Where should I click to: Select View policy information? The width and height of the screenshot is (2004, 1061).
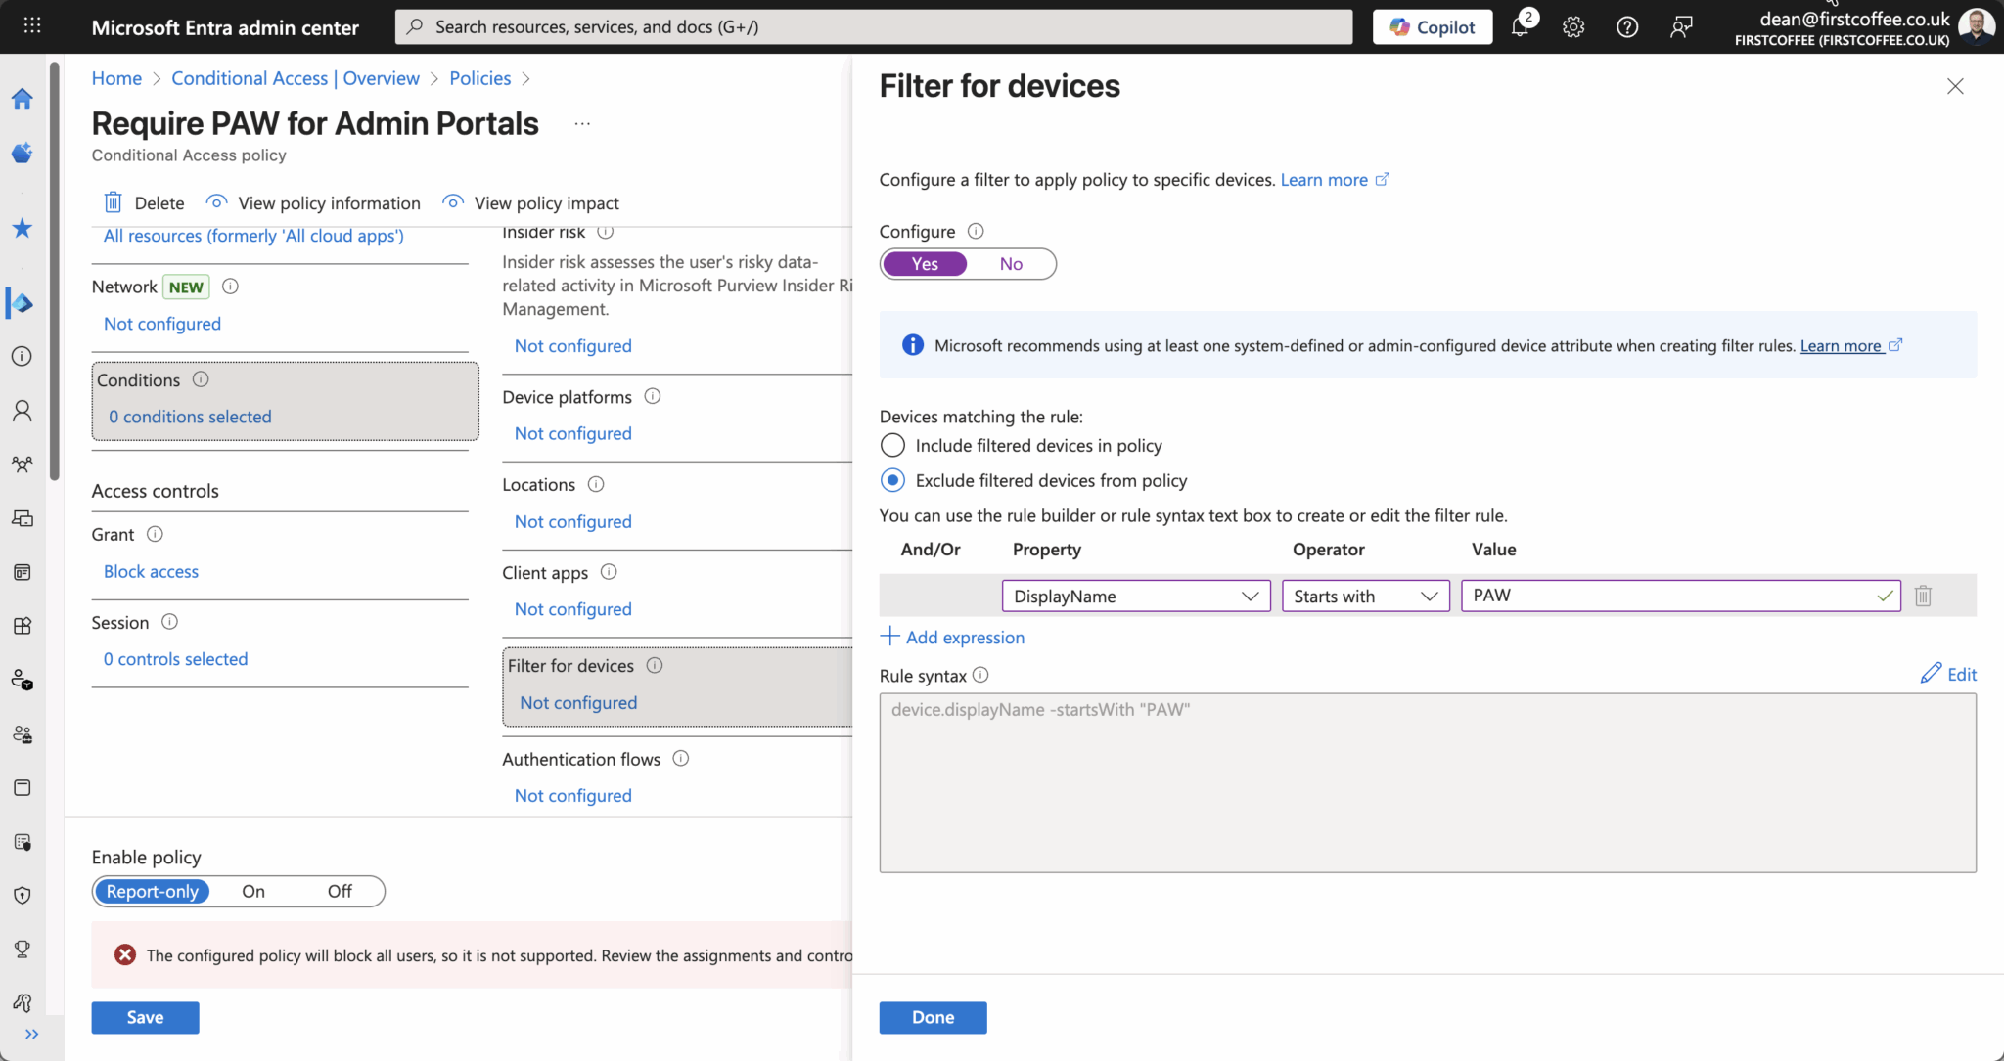point(328,202)
